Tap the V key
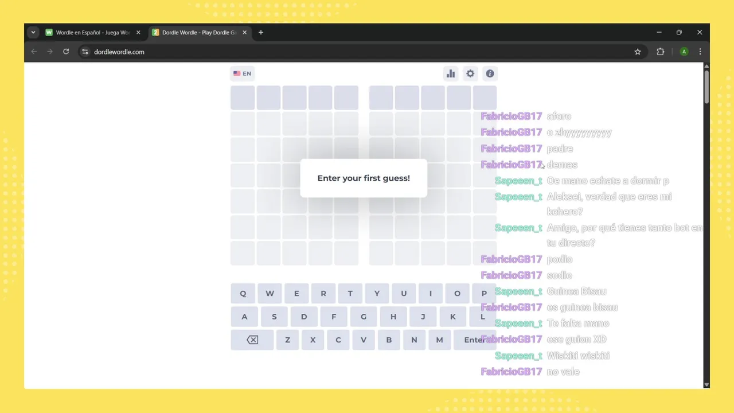Viewport: 734px width, 413px height. point(364,340)
